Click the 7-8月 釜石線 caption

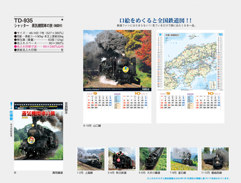178,173
